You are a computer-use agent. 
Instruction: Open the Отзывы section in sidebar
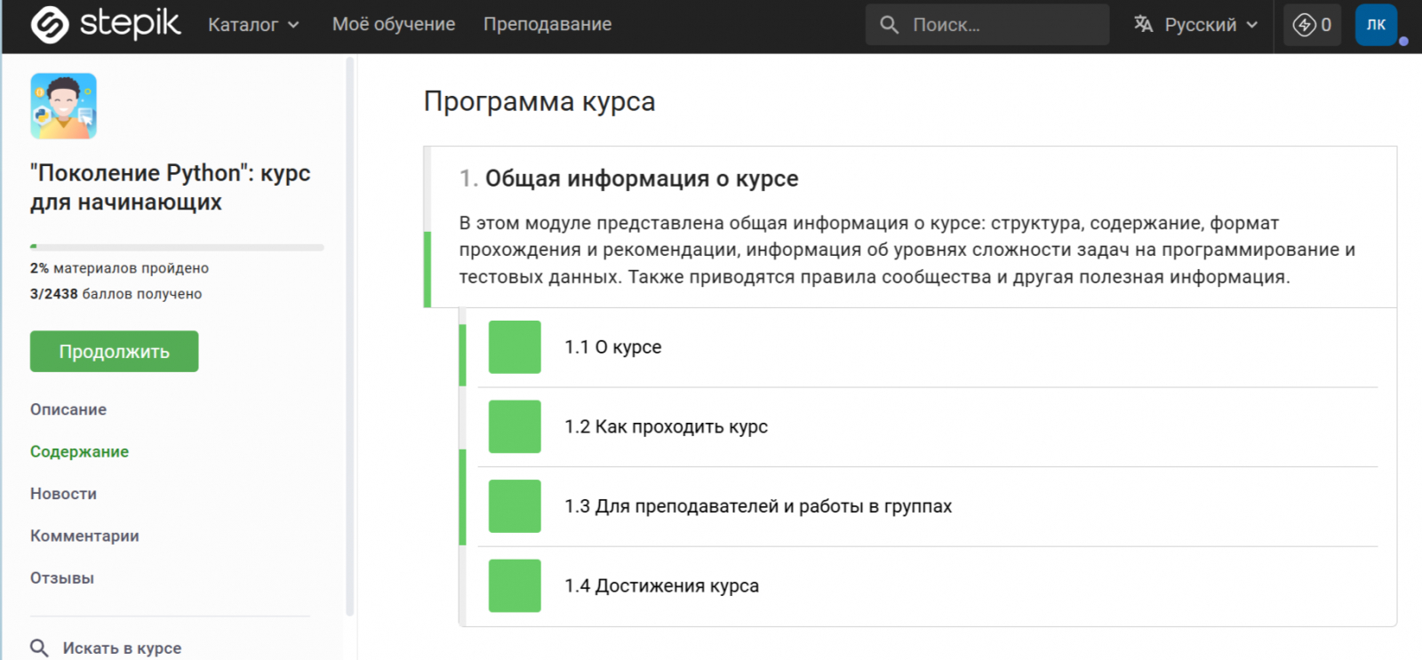click(x=62, y=578)
